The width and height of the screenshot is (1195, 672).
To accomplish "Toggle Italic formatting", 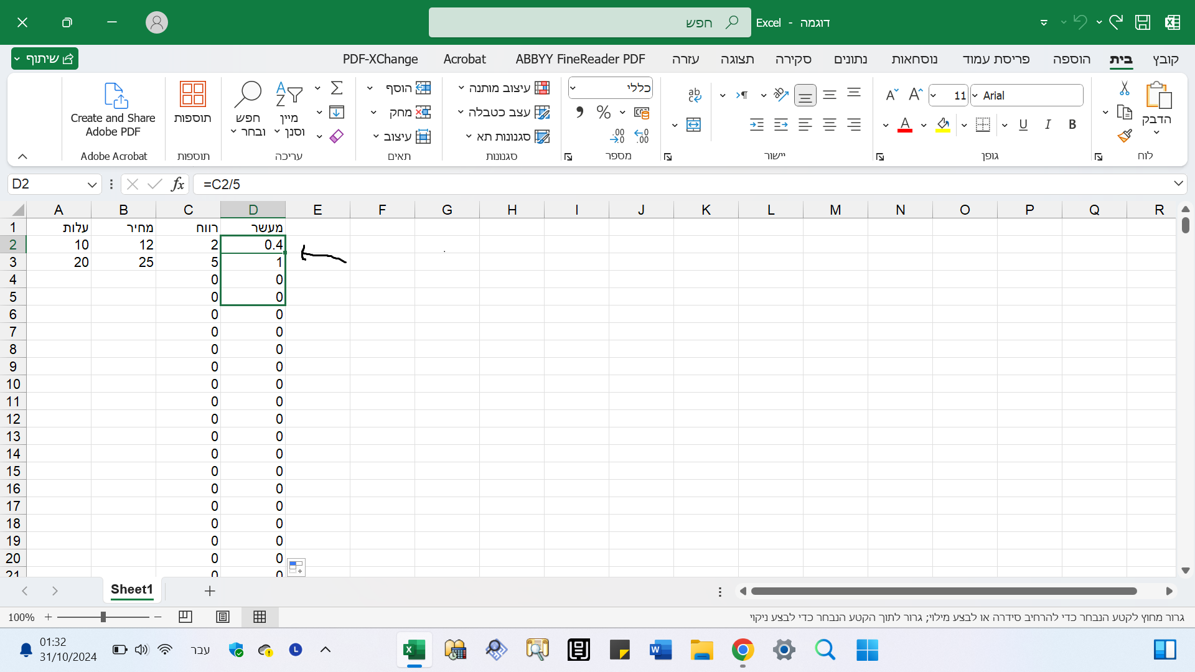I will tap(1048, 124).
